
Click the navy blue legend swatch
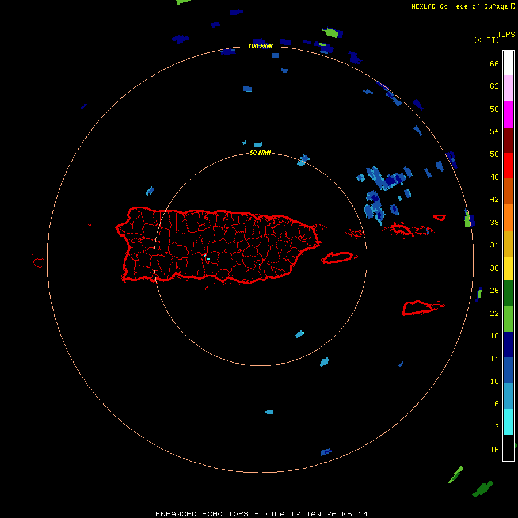(508, 345)
